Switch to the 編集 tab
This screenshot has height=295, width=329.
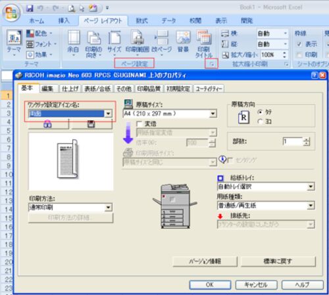pyautogui.click(x=48, y=89)
